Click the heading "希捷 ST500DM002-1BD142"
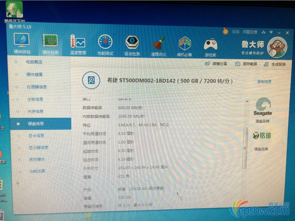The image size is (295, 221). (x=141, y=81)
